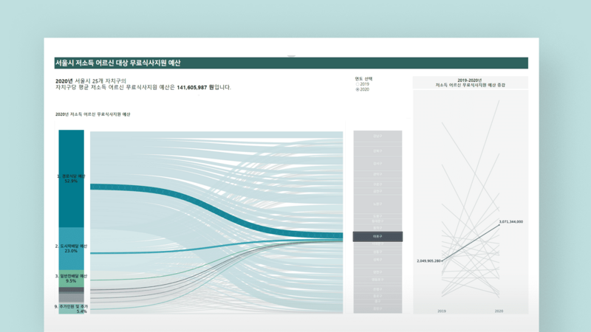Select the 도시락배달 예산 23.0% segment
This screenshot has width=591, height=332.
click(x=72, y=248)
